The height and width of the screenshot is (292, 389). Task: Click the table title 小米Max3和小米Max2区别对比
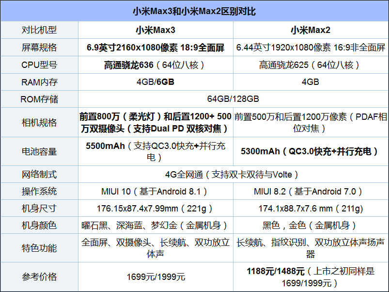(194, 12)
